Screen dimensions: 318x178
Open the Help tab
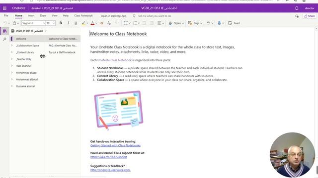click(66, 15)
